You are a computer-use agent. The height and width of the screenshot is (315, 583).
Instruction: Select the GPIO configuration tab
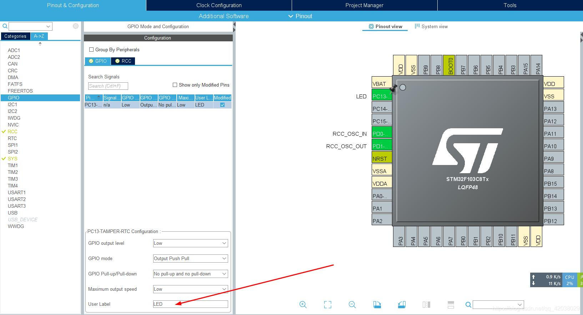point(97,61)
